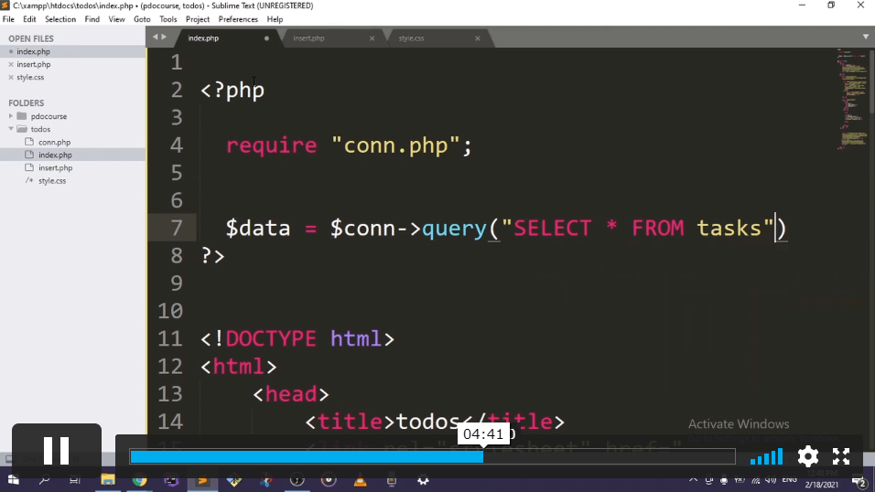Close the insert.php tab
The width and height of the screenshot is (875, 492).
click(x=372, y=38)
